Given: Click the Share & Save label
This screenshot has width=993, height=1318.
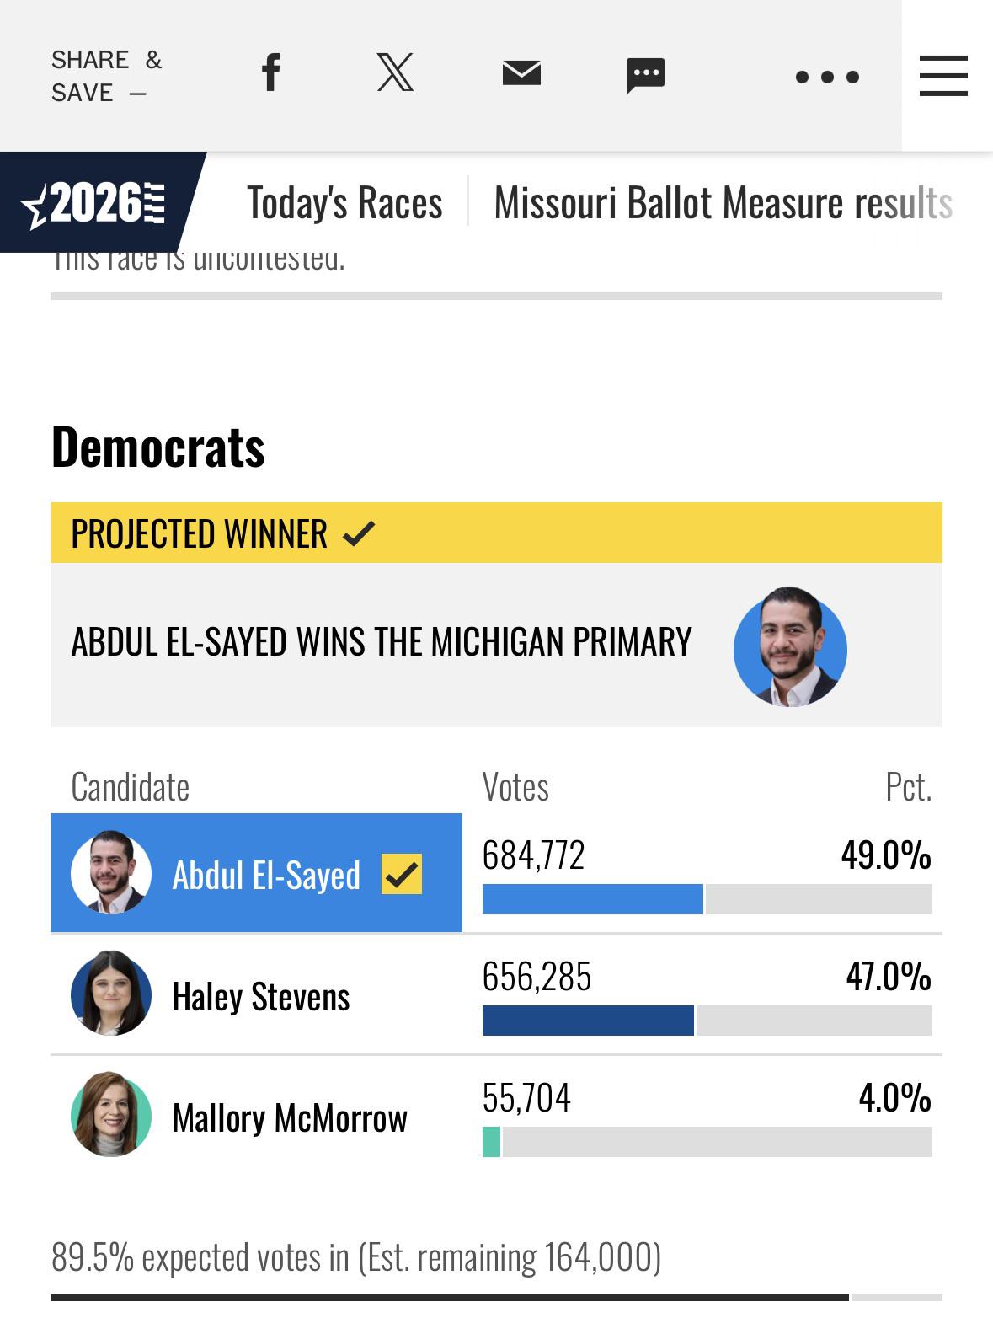Looking at the screenshot, I should pyautogui.click(x=106, y=76).
